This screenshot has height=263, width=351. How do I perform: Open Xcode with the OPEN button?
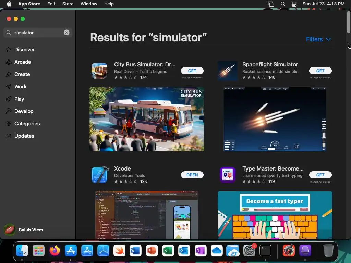click(x=192, y=175)
